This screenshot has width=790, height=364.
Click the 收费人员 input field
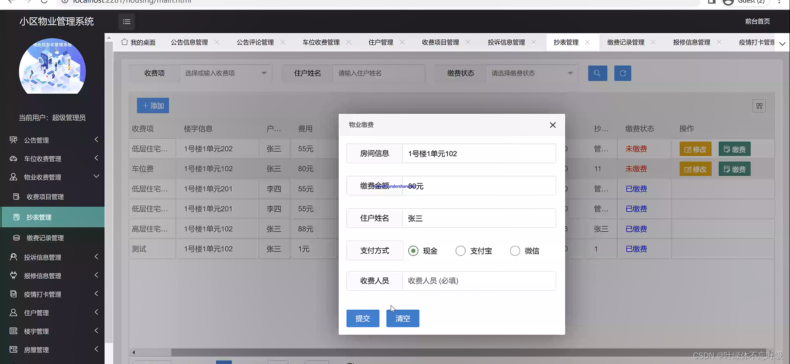479,281
